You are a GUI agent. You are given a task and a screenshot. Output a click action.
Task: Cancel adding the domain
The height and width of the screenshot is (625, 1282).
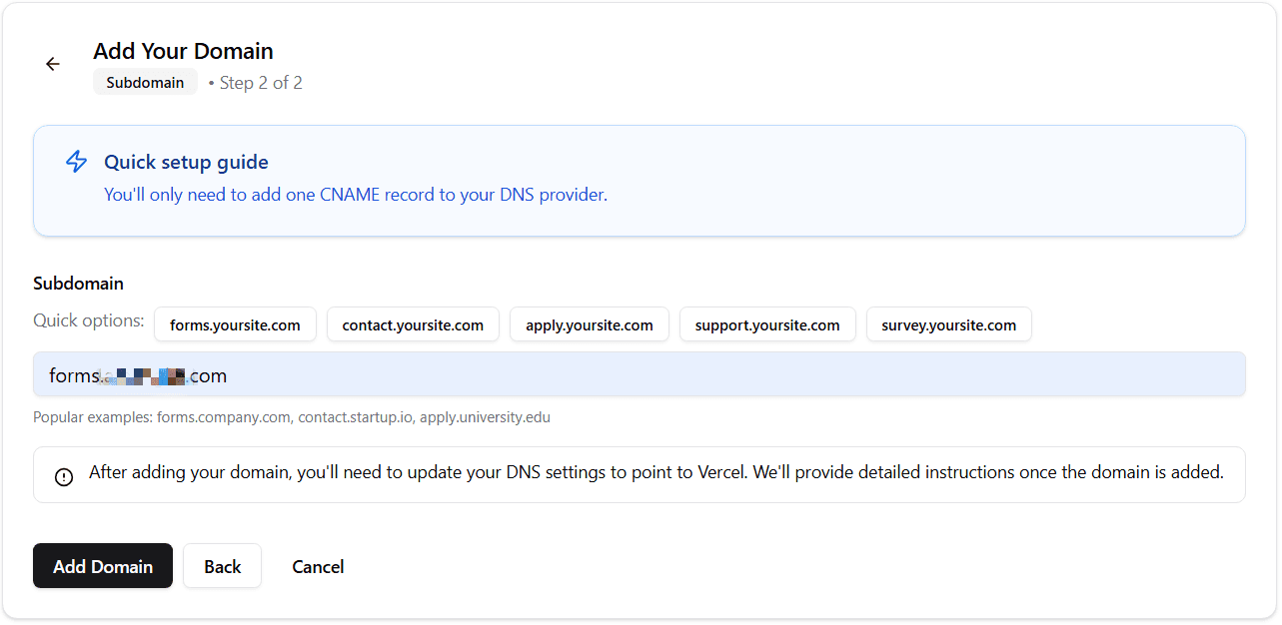(x=318, y=566)
